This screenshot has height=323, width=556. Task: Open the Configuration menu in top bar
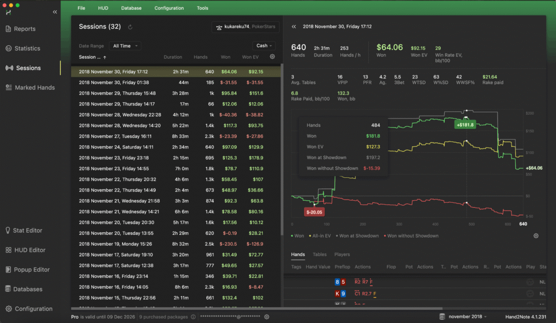click(x=169, y=8)
